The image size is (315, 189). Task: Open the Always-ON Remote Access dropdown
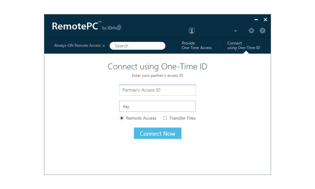pyautogui.click(x=80, y=45)
